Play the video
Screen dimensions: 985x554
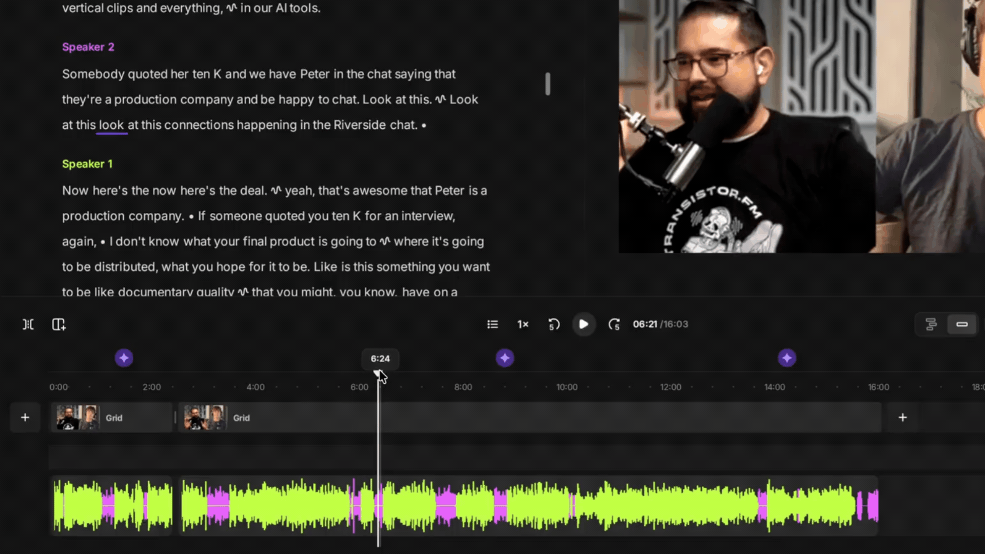(x=584, y=324)
